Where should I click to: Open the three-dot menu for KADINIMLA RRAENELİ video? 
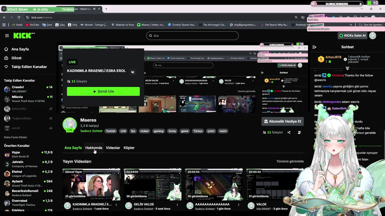116,205
